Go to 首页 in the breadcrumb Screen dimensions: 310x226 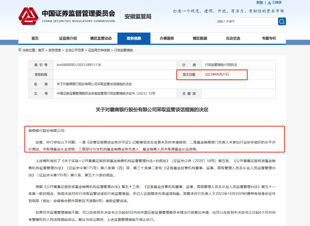click(x=41, y=50)
